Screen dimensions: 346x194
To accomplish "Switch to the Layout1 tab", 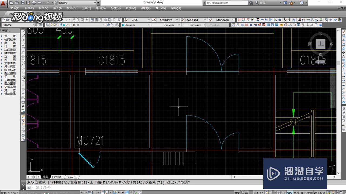I will tap(57, 177).
